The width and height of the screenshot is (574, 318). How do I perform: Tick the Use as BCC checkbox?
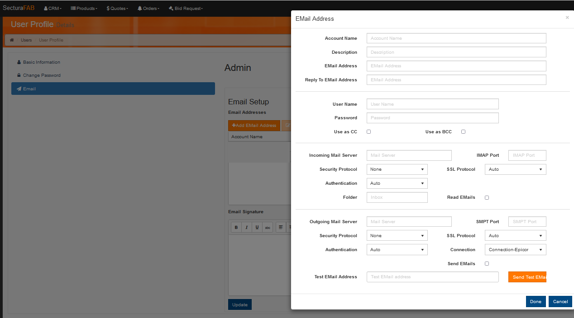pyautogui.click(x=463, y=132)
